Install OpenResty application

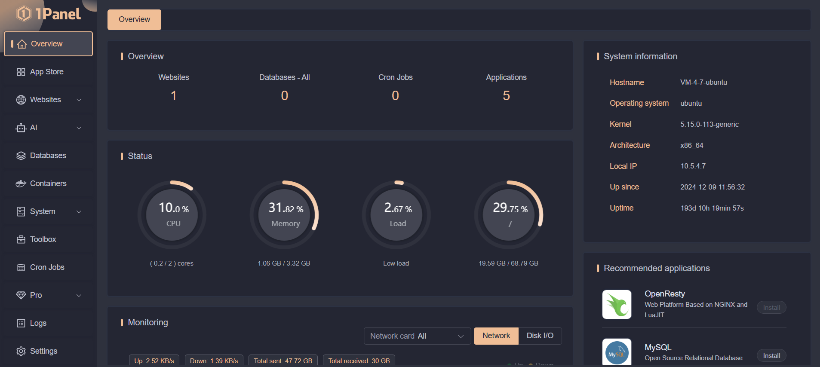point(771,308)
